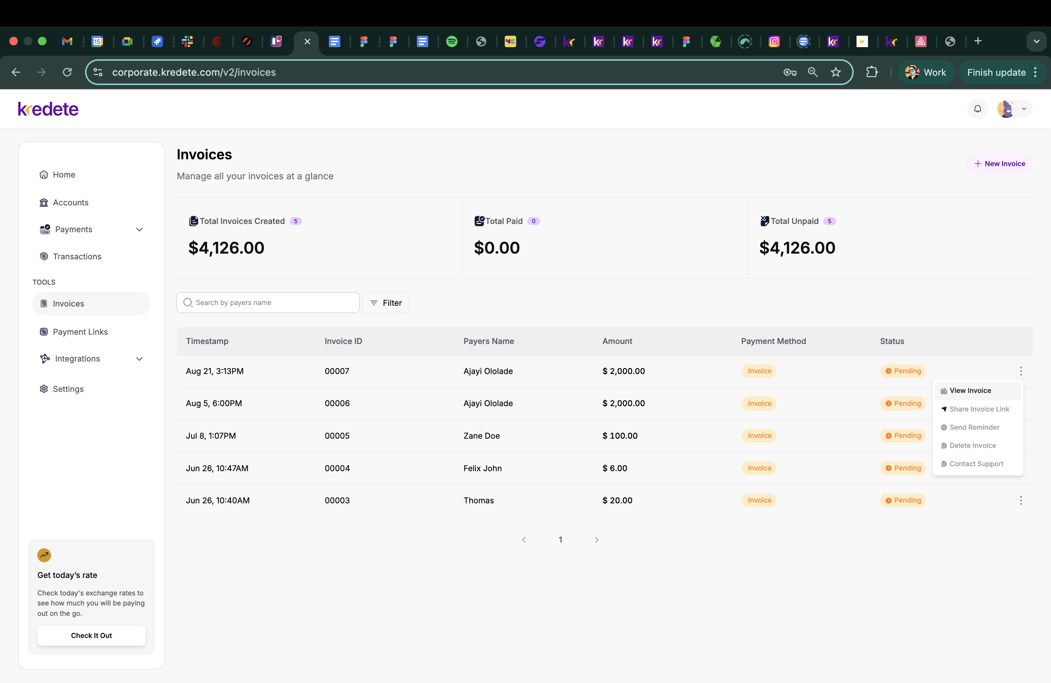The image size is (1051, 683).
Task: Open Payment Links in sidebar
Action: (x=80, y=332)
